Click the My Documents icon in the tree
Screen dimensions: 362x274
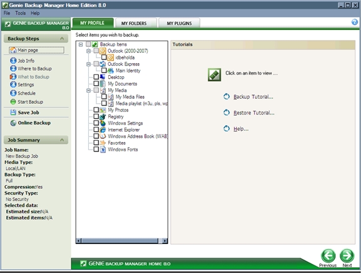(103, 84)
